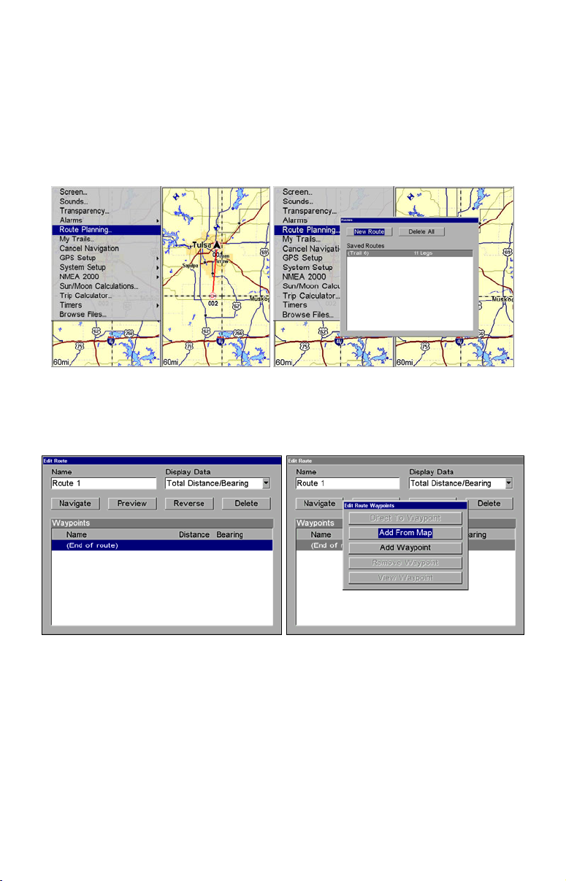The height and width of the screenshot is (881, 566).
Task: Expand the Alarms submenu arrow
Action: (x=157, y=220)
